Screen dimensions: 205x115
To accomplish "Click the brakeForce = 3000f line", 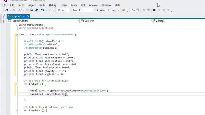I will click(x=47, y=68).
